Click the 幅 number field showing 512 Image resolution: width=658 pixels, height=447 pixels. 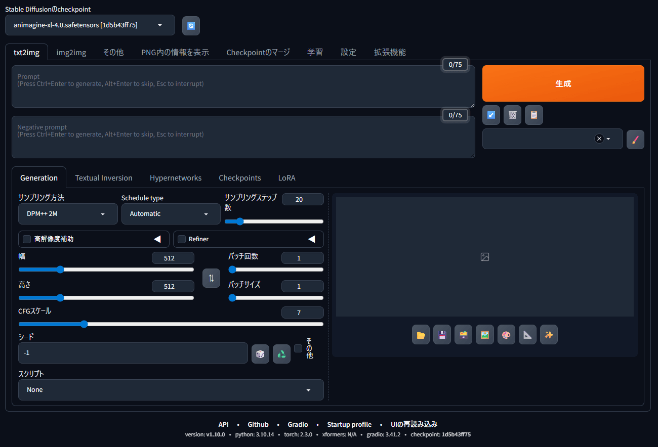(x=173, y=258)
